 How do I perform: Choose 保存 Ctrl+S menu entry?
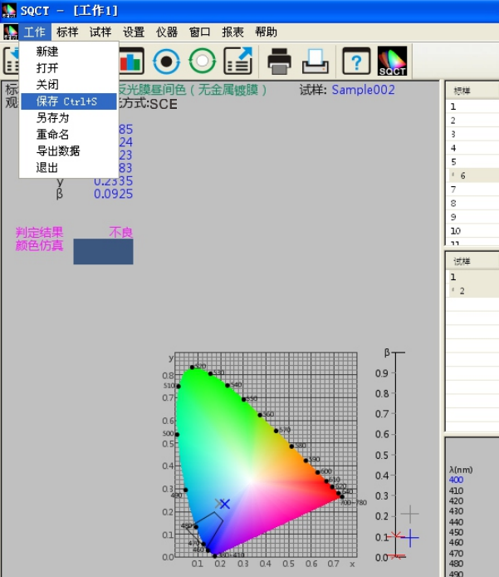(x=66, y=101)
